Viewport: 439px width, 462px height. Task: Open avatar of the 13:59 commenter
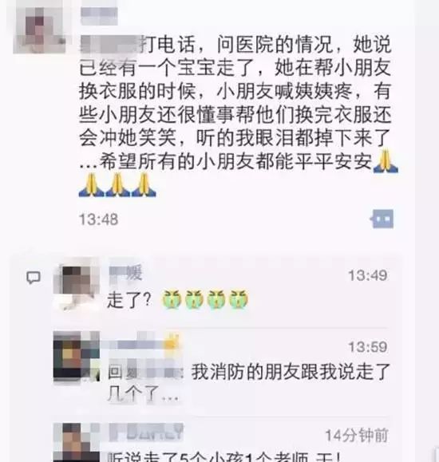[x=77, y=356]
